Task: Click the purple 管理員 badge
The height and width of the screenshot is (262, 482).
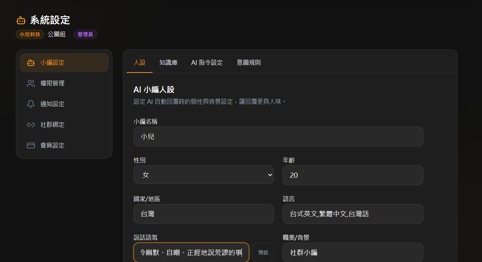Action: tap(85, 34)
